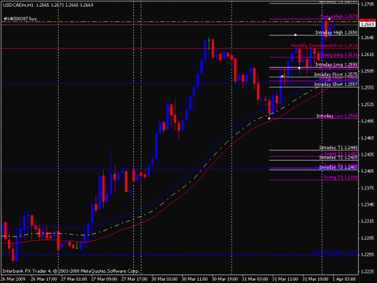Click the 1.2585 price scale value

point(367,71)
